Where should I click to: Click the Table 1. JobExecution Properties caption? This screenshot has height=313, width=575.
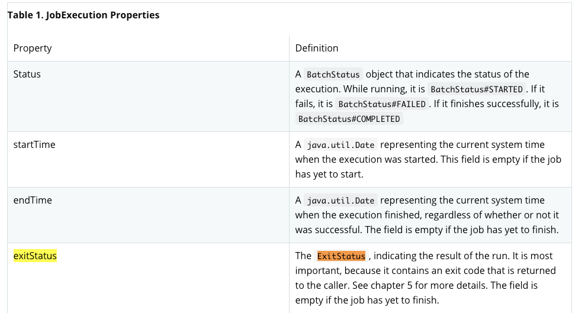(x=83, y=15)
